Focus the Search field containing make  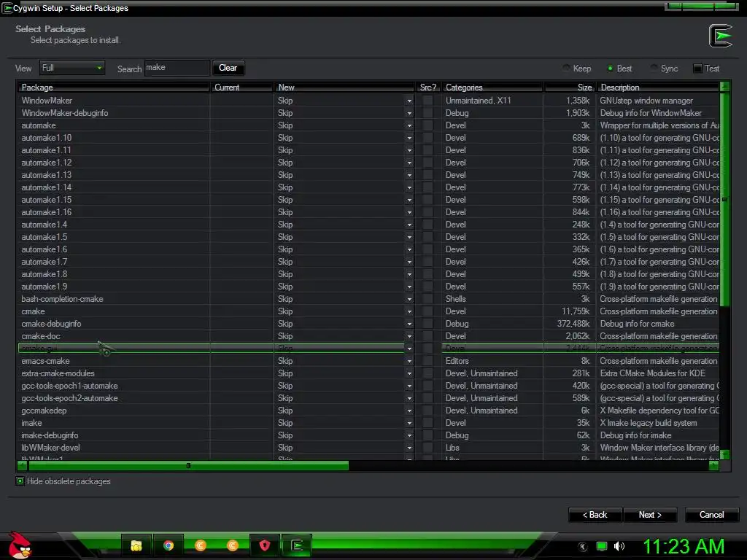[x=177, y=68]
